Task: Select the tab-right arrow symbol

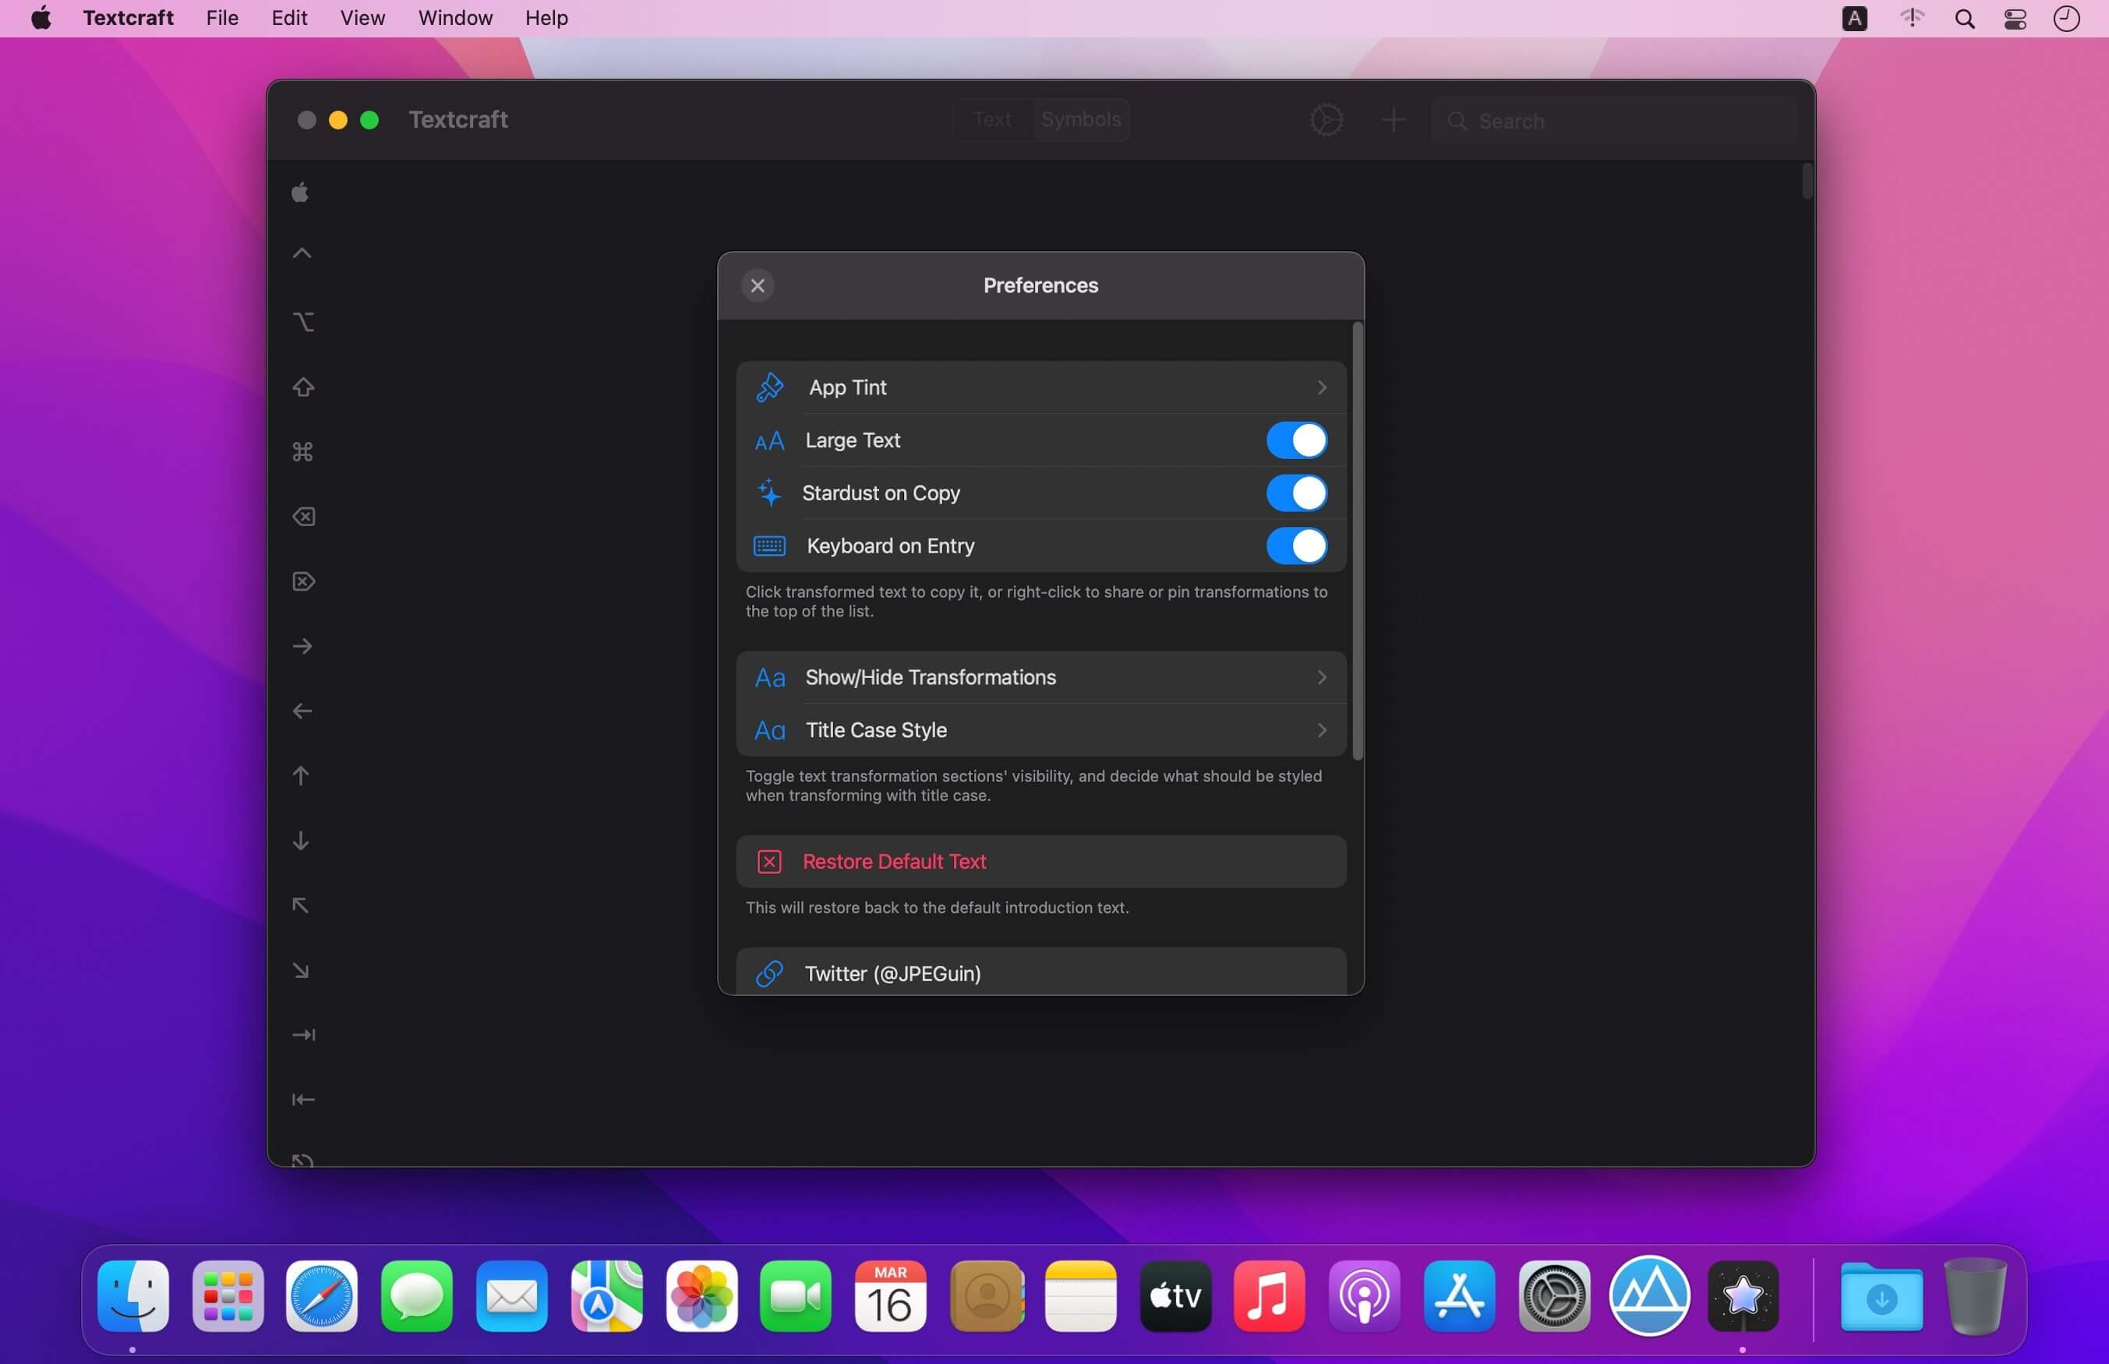Action: [x=303, y=1034]
